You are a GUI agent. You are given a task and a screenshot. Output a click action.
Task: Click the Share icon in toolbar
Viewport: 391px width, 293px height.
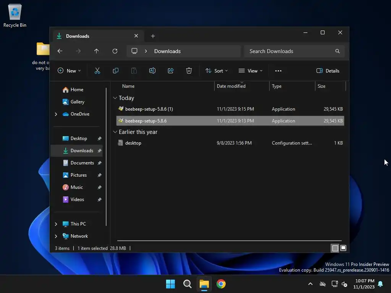click(x=171, y=71)
